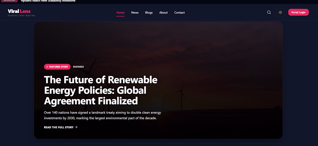This screenshot has width=318, height=146.
Task: Toggle light mode with the sun icon
Action: coord(280,12)
